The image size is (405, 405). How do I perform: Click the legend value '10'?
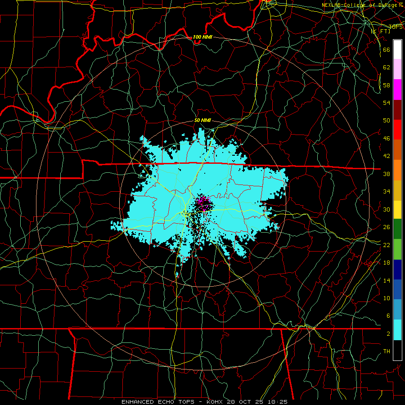(387, 298)
